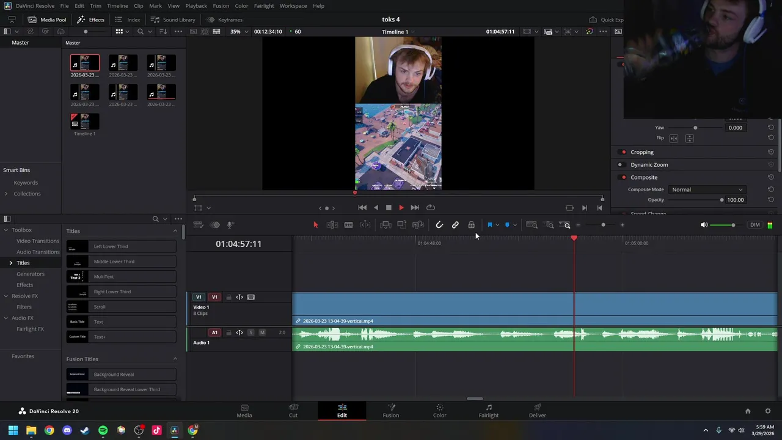Open the Composite Mode Normal dropdown
Screen dimensions: 782x440
(707, 189)
